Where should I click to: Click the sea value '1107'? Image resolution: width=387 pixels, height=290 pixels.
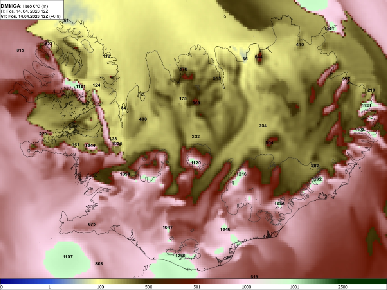pyautogui.click(x=68, y=257)
